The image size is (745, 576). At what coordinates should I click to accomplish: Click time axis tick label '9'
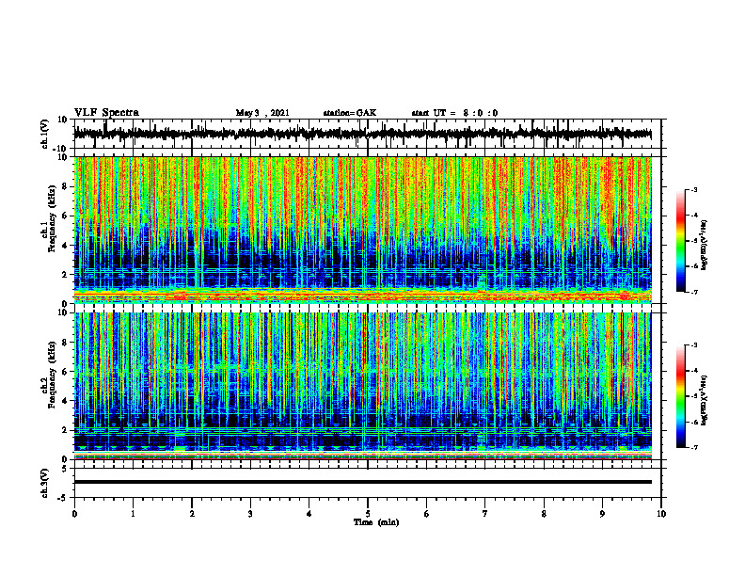coord(602,514)
